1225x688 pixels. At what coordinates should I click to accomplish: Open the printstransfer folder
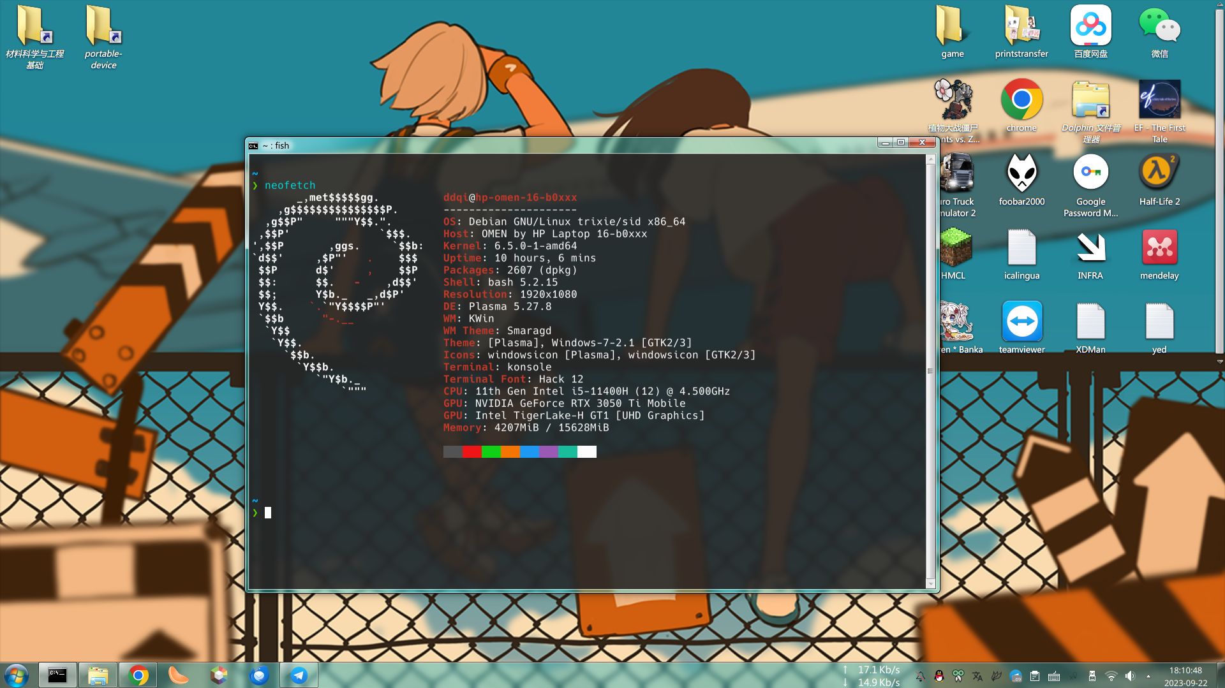click(1021, 32)
